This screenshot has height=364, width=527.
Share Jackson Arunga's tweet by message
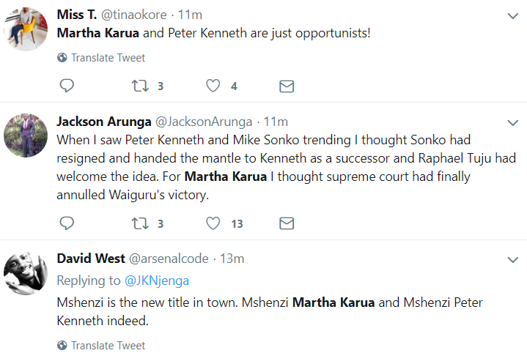pyautogui.click(x=287, y=223)
